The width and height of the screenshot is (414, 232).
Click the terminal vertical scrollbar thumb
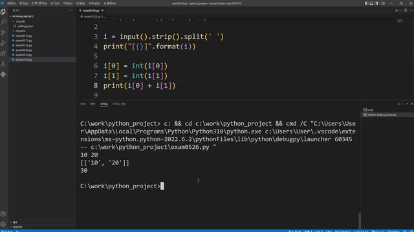[x=360, y=220]
